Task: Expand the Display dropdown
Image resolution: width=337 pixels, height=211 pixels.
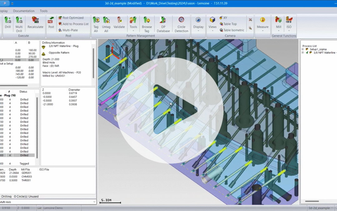Action: (198, 27)
